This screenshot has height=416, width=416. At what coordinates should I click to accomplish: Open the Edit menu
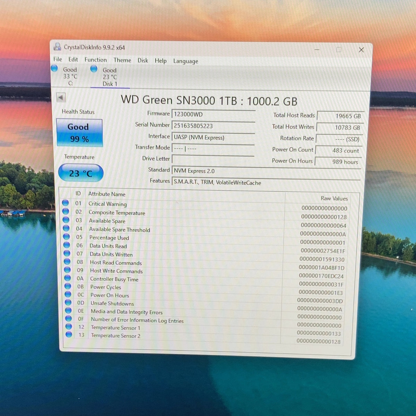pyautogui.click(x=73, y=60)
